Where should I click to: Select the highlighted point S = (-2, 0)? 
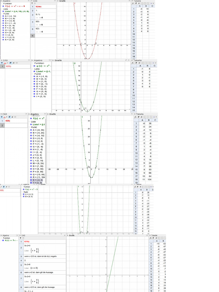click(38, 180)
